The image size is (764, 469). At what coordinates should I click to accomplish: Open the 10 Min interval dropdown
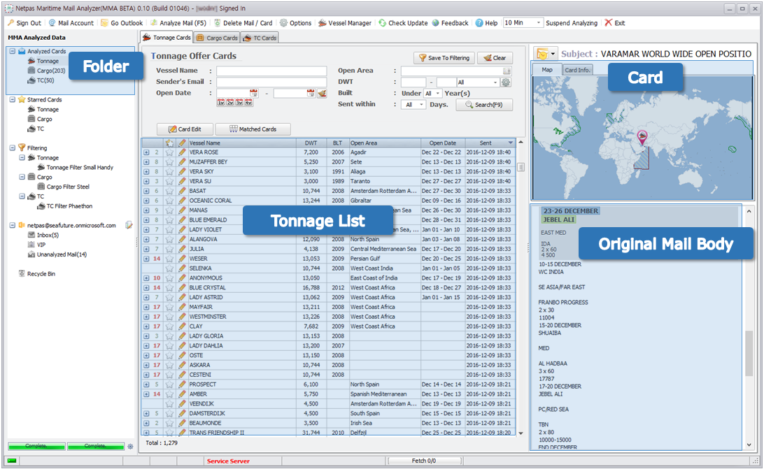tap(539, 23)
